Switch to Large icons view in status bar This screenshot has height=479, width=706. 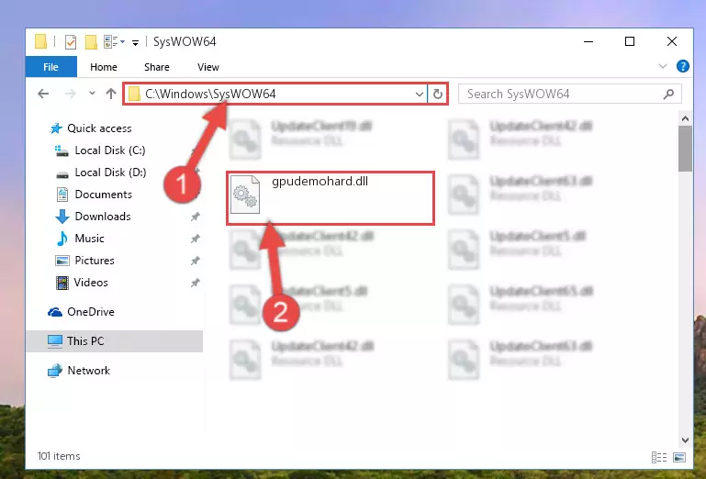(679, 457)
